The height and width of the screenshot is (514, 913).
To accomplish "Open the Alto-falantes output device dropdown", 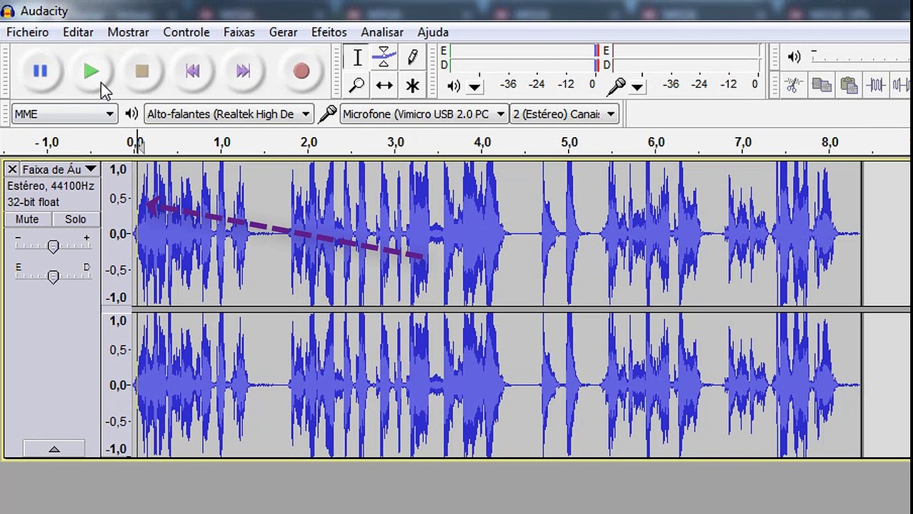I will 229,114.
